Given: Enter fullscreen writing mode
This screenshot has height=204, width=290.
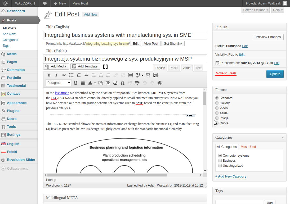Looking at the screenshot, I should [148, 75].
